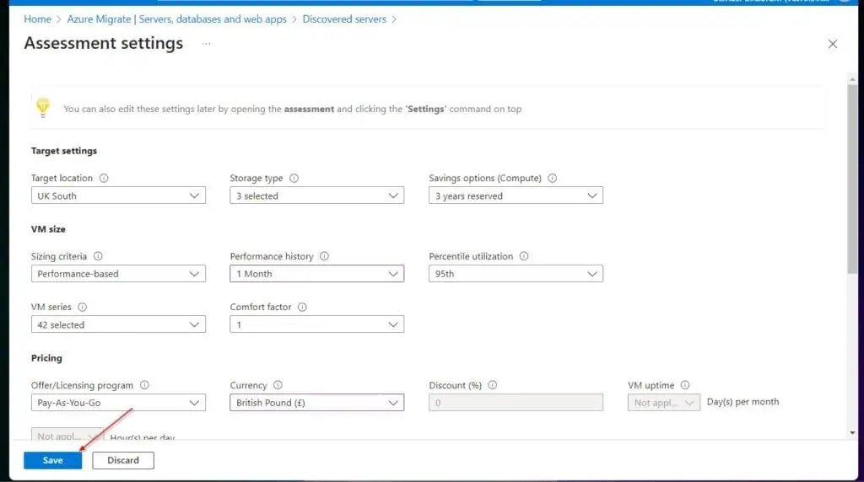Image resolution: width=864 pixels, height=482 pixels.
Task: Click the scrollbar down arrow
Action: click(852, 433)
